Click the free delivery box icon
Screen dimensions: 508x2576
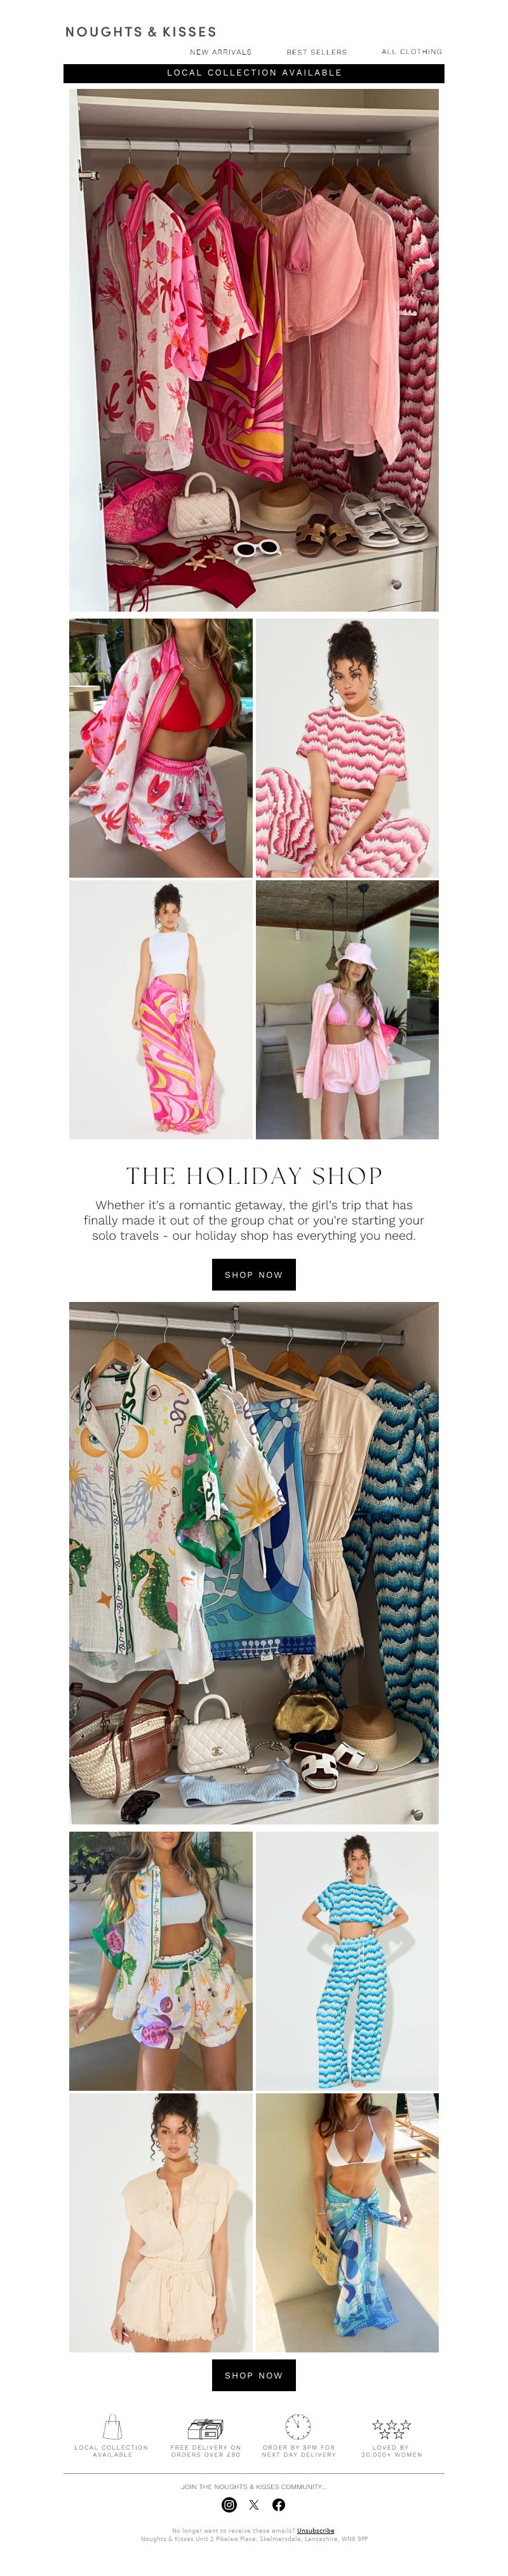(205, 2428)
